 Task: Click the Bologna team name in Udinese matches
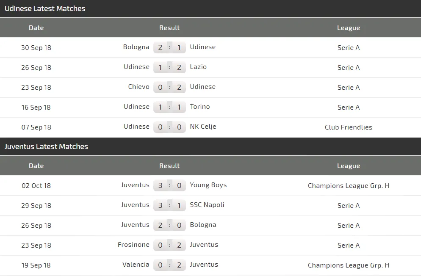pos(136,47)
